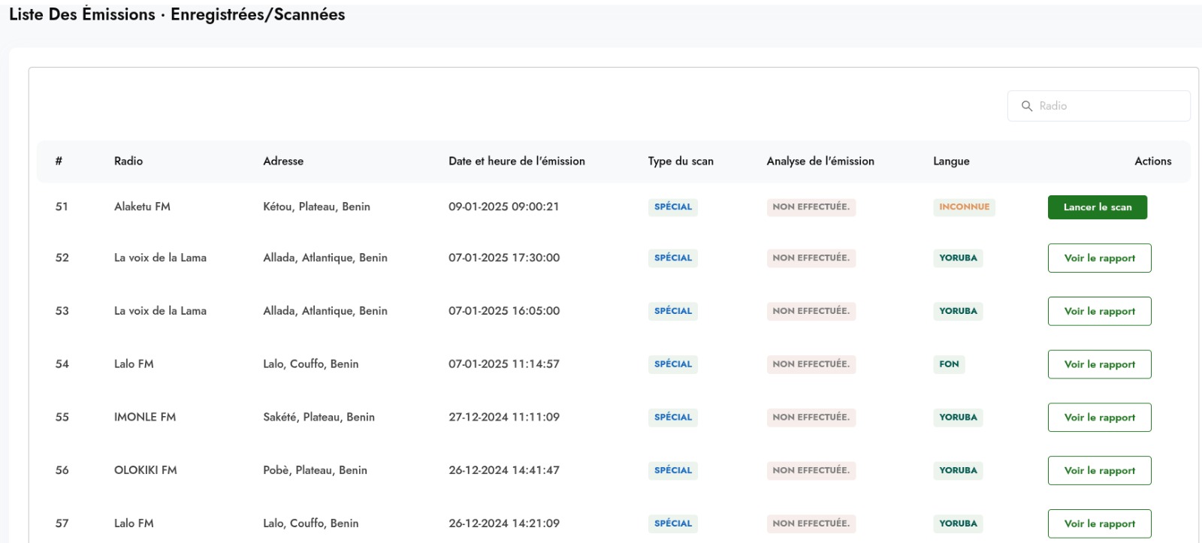Open IMONLE FM report

tap(1099, 418)
